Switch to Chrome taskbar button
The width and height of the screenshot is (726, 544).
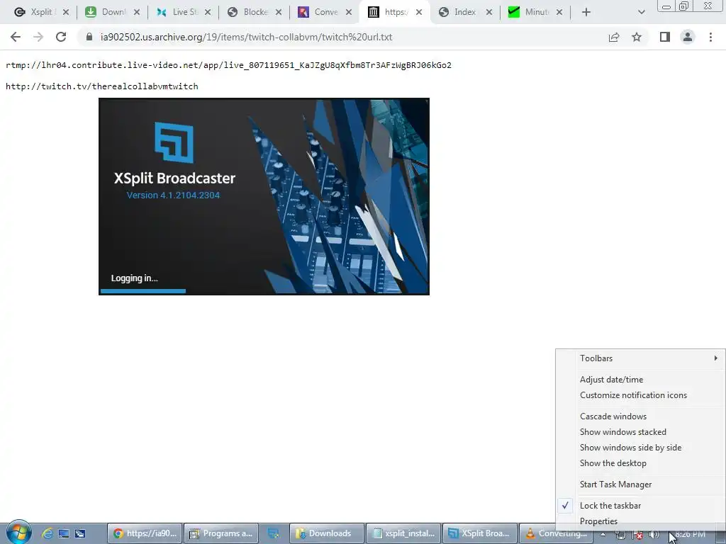(145, 533)
